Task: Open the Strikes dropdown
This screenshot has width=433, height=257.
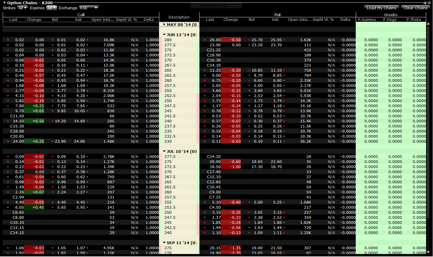Action: point(22,8)
